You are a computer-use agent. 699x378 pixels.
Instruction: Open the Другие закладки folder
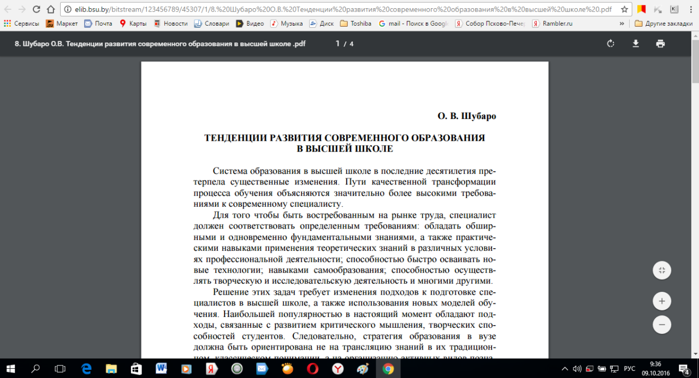pyautogui.click(x=664, y=23)
